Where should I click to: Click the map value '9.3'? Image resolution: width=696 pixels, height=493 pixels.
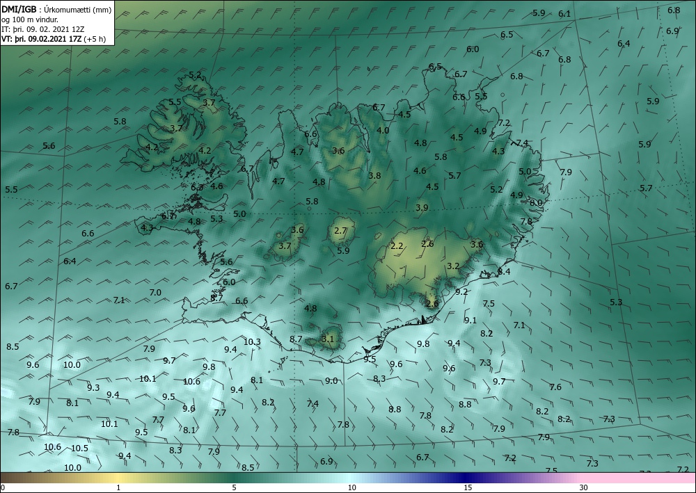[93, 388]
